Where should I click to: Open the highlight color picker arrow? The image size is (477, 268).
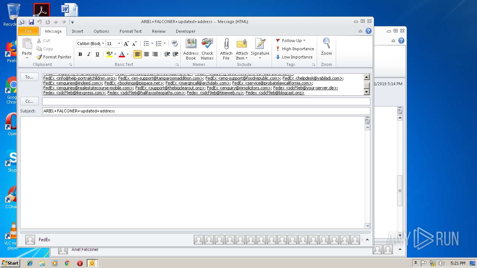(115, 54)
